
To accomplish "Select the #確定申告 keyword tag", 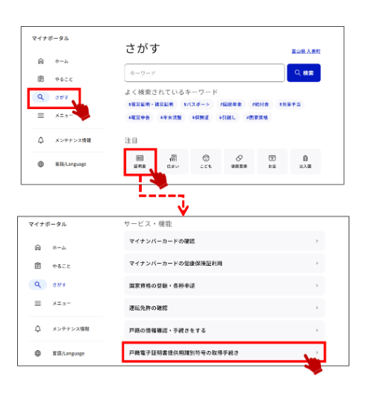I will [139, 118].
